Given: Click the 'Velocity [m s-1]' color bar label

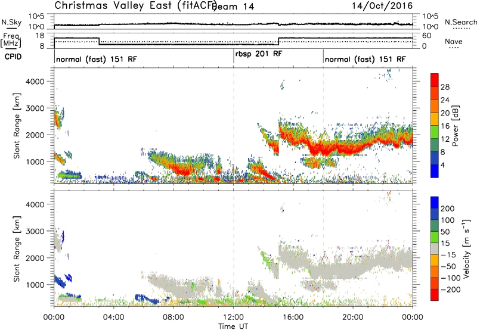Looking at the screenshot, I should (x=466, y=248).
